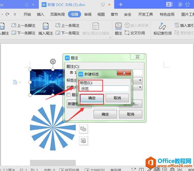Open the 插入 ribbon tab

(40, 15)
